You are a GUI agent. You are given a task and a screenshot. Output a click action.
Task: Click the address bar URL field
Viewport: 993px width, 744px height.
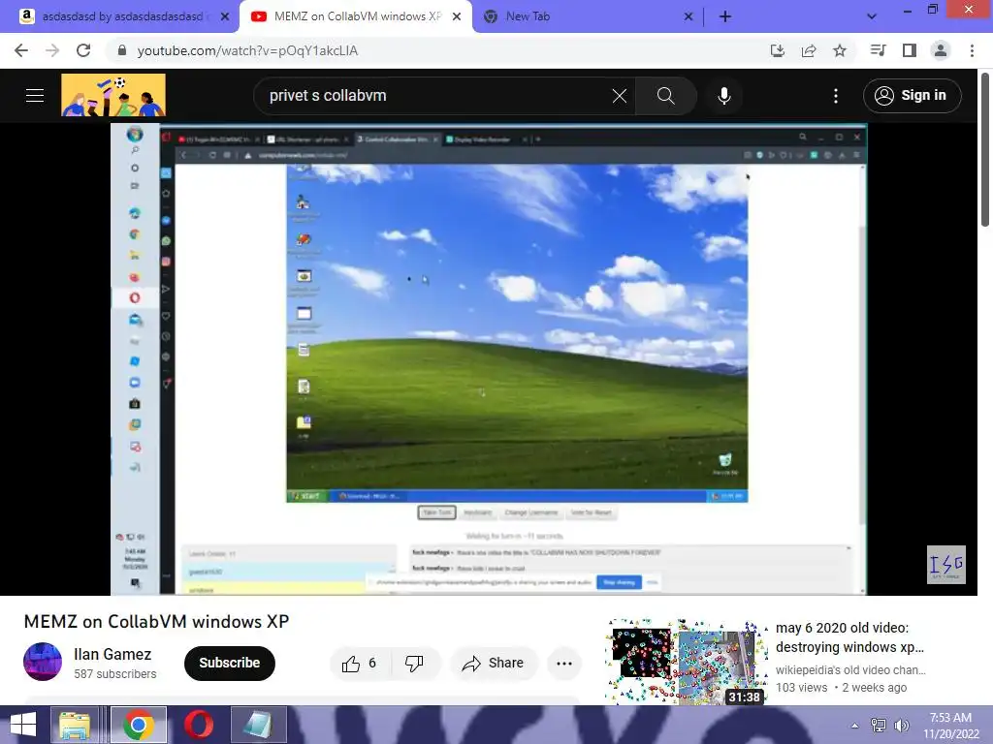click(437, 50)
